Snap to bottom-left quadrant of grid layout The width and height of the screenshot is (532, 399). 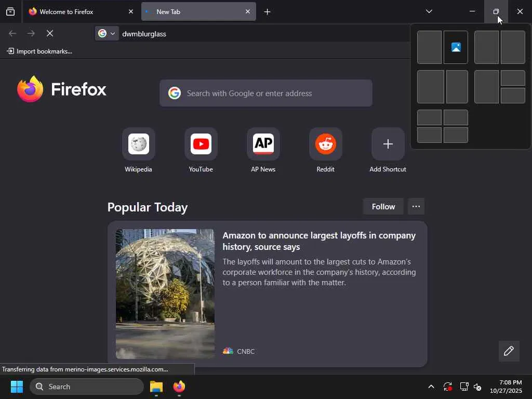(x=429, y=135)
